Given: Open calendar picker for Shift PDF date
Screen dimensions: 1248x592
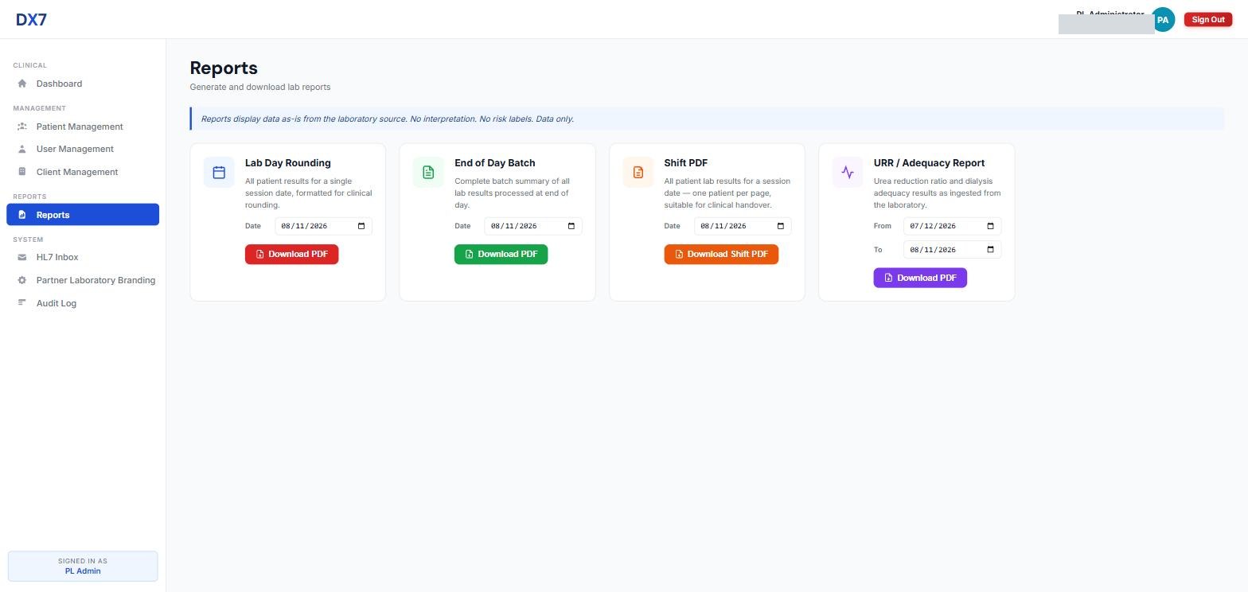Looking at the screenshot, I should 781,226.
